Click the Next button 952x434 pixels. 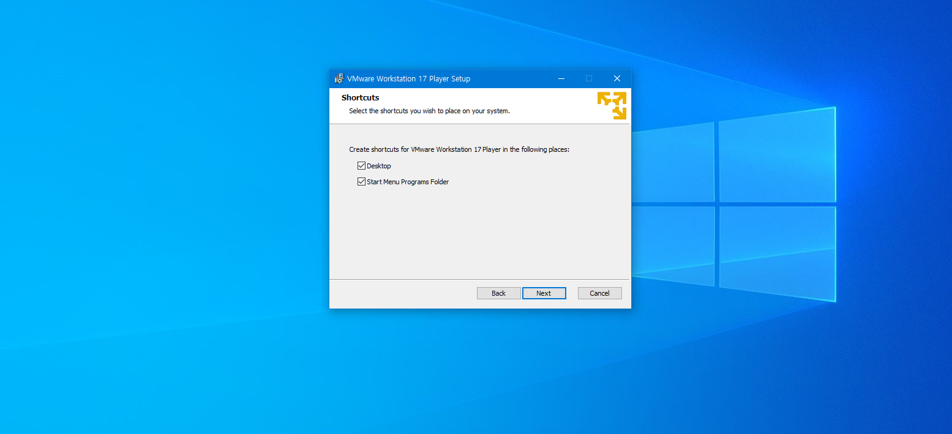point(544,293)
